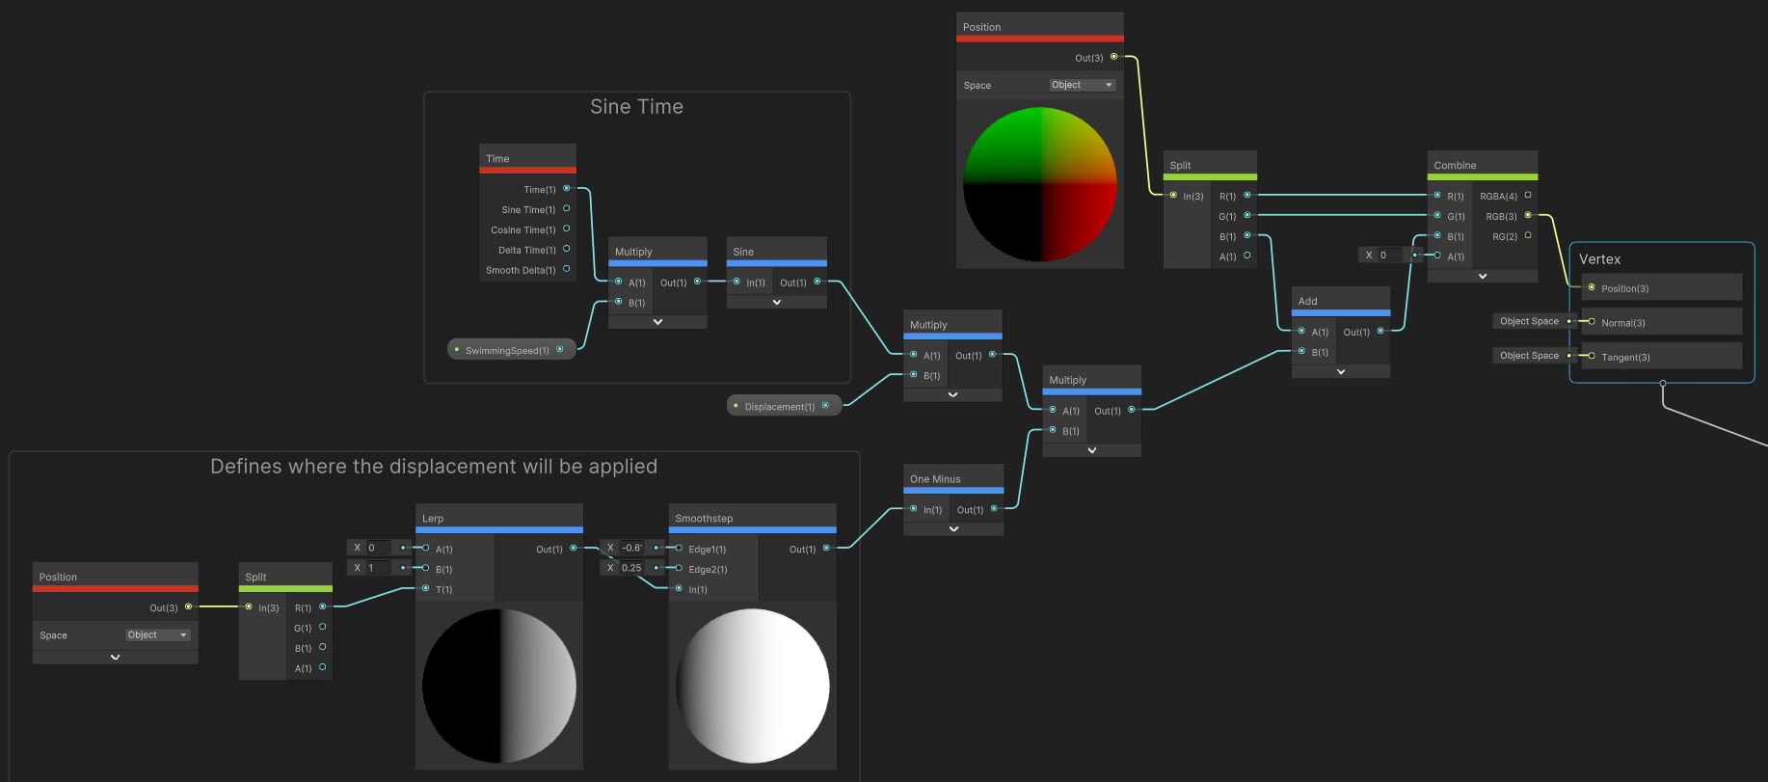
Task: Click the Combine node G(1) input port
Action: pyautogui.click(x=1437, y=215)
